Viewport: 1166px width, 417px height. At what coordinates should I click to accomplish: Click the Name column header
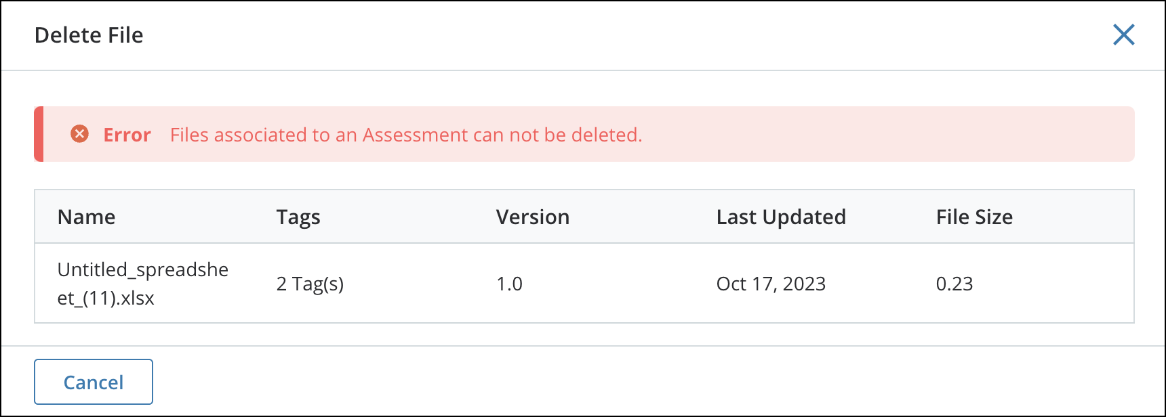click(x=86, y=217)
